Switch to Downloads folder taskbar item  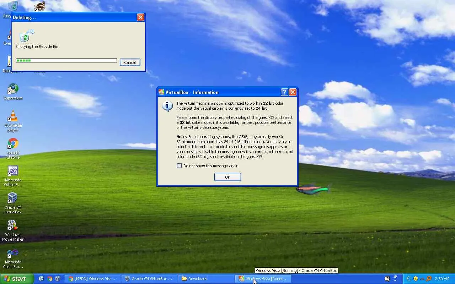[207, 279]
